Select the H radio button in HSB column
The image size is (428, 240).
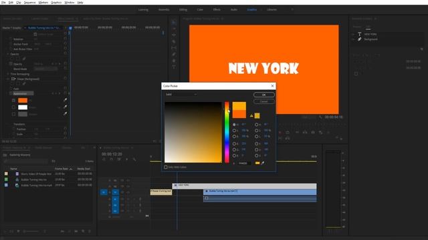pyautogui.click(x=234, y=125)
